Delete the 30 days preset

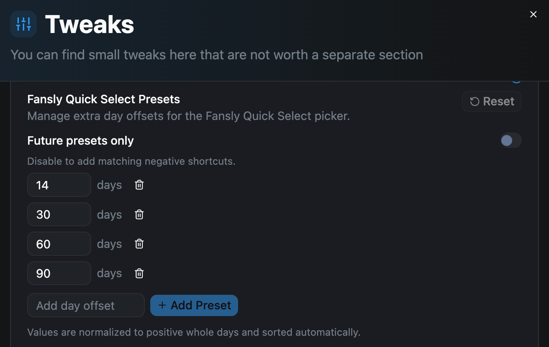(x=139, y=214)
